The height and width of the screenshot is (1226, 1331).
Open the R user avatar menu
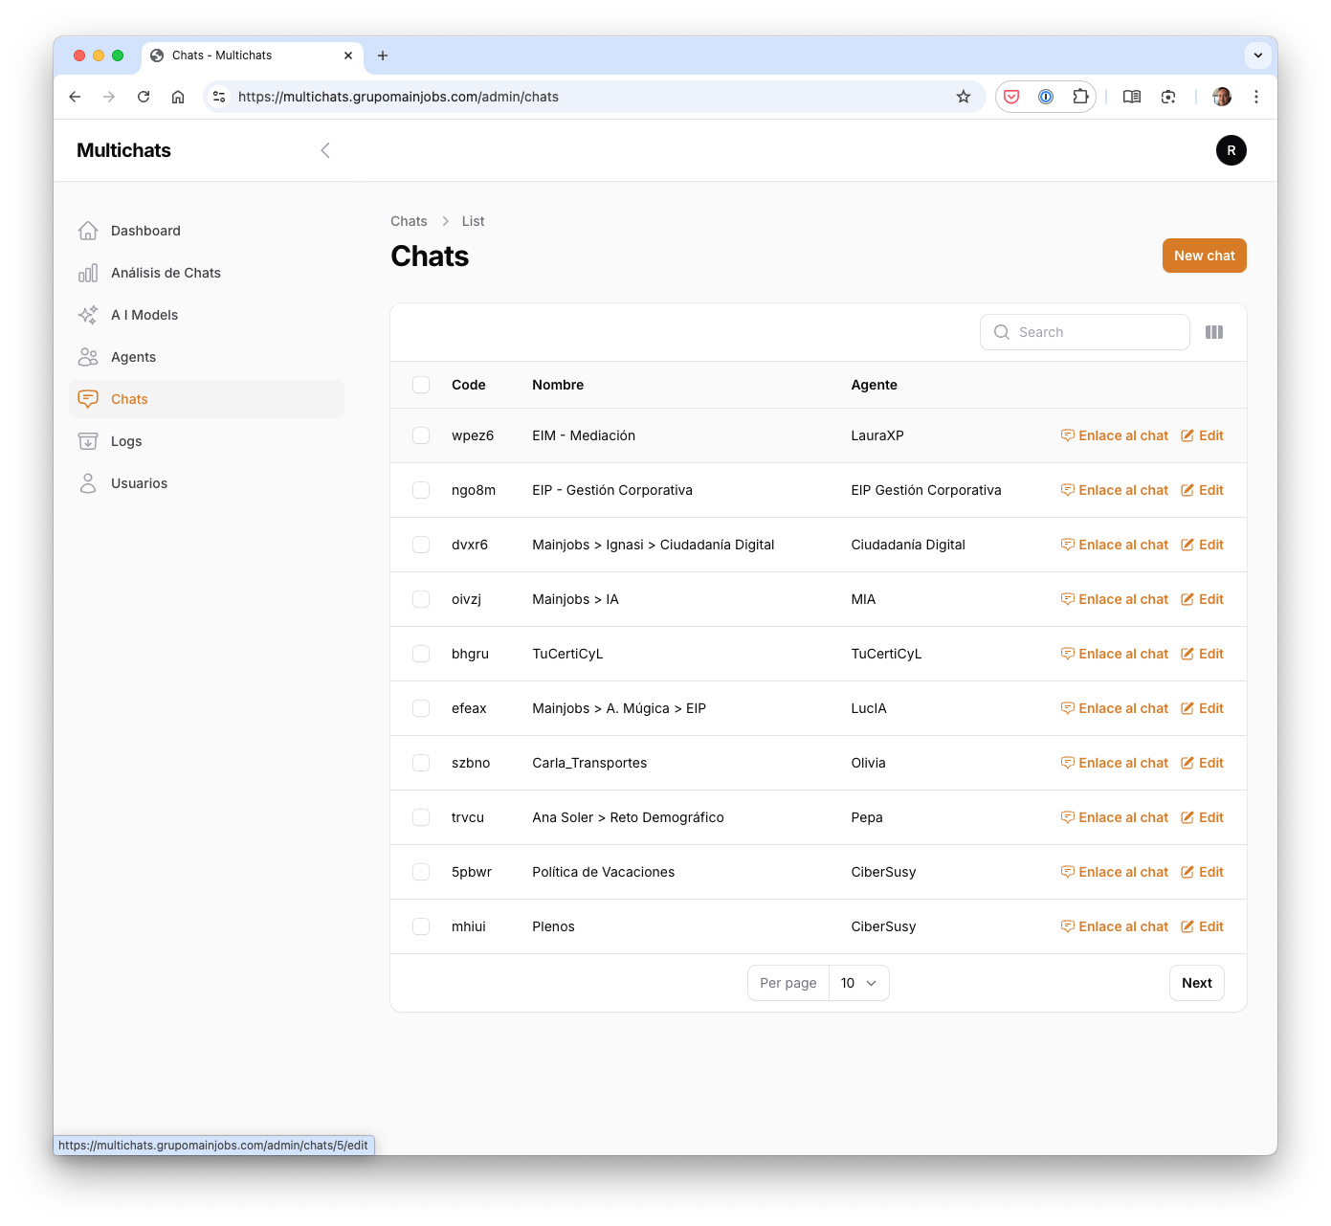click(x=1231, y=150)
